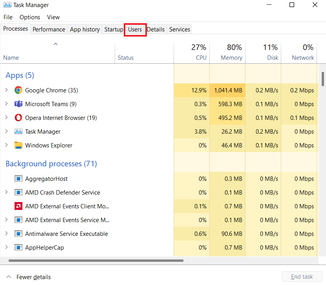
Task: Expand the Opera Internet Browser group
Action: [x=6, y=117]
